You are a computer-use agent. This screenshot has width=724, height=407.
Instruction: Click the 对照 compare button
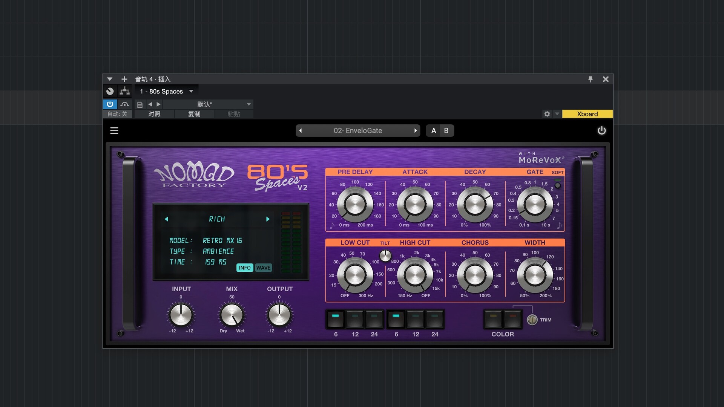pos(154,114)
